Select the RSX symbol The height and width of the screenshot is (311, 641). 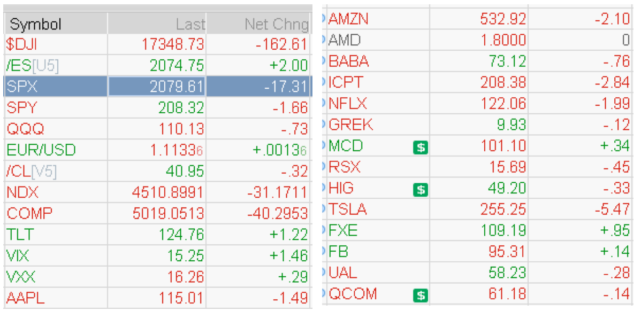[x=345, y=167]
